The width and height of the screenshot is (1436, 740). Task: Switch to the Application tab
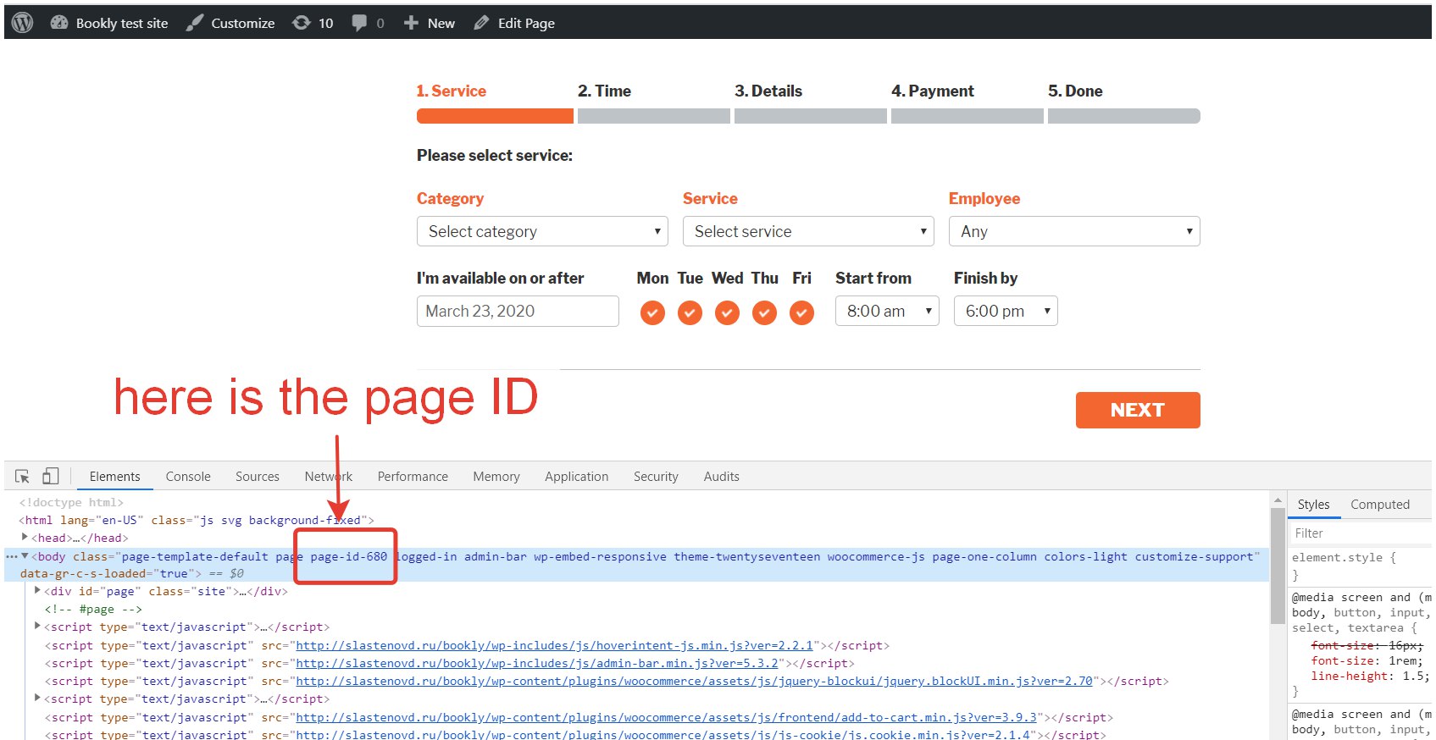(x=577, y=477)
